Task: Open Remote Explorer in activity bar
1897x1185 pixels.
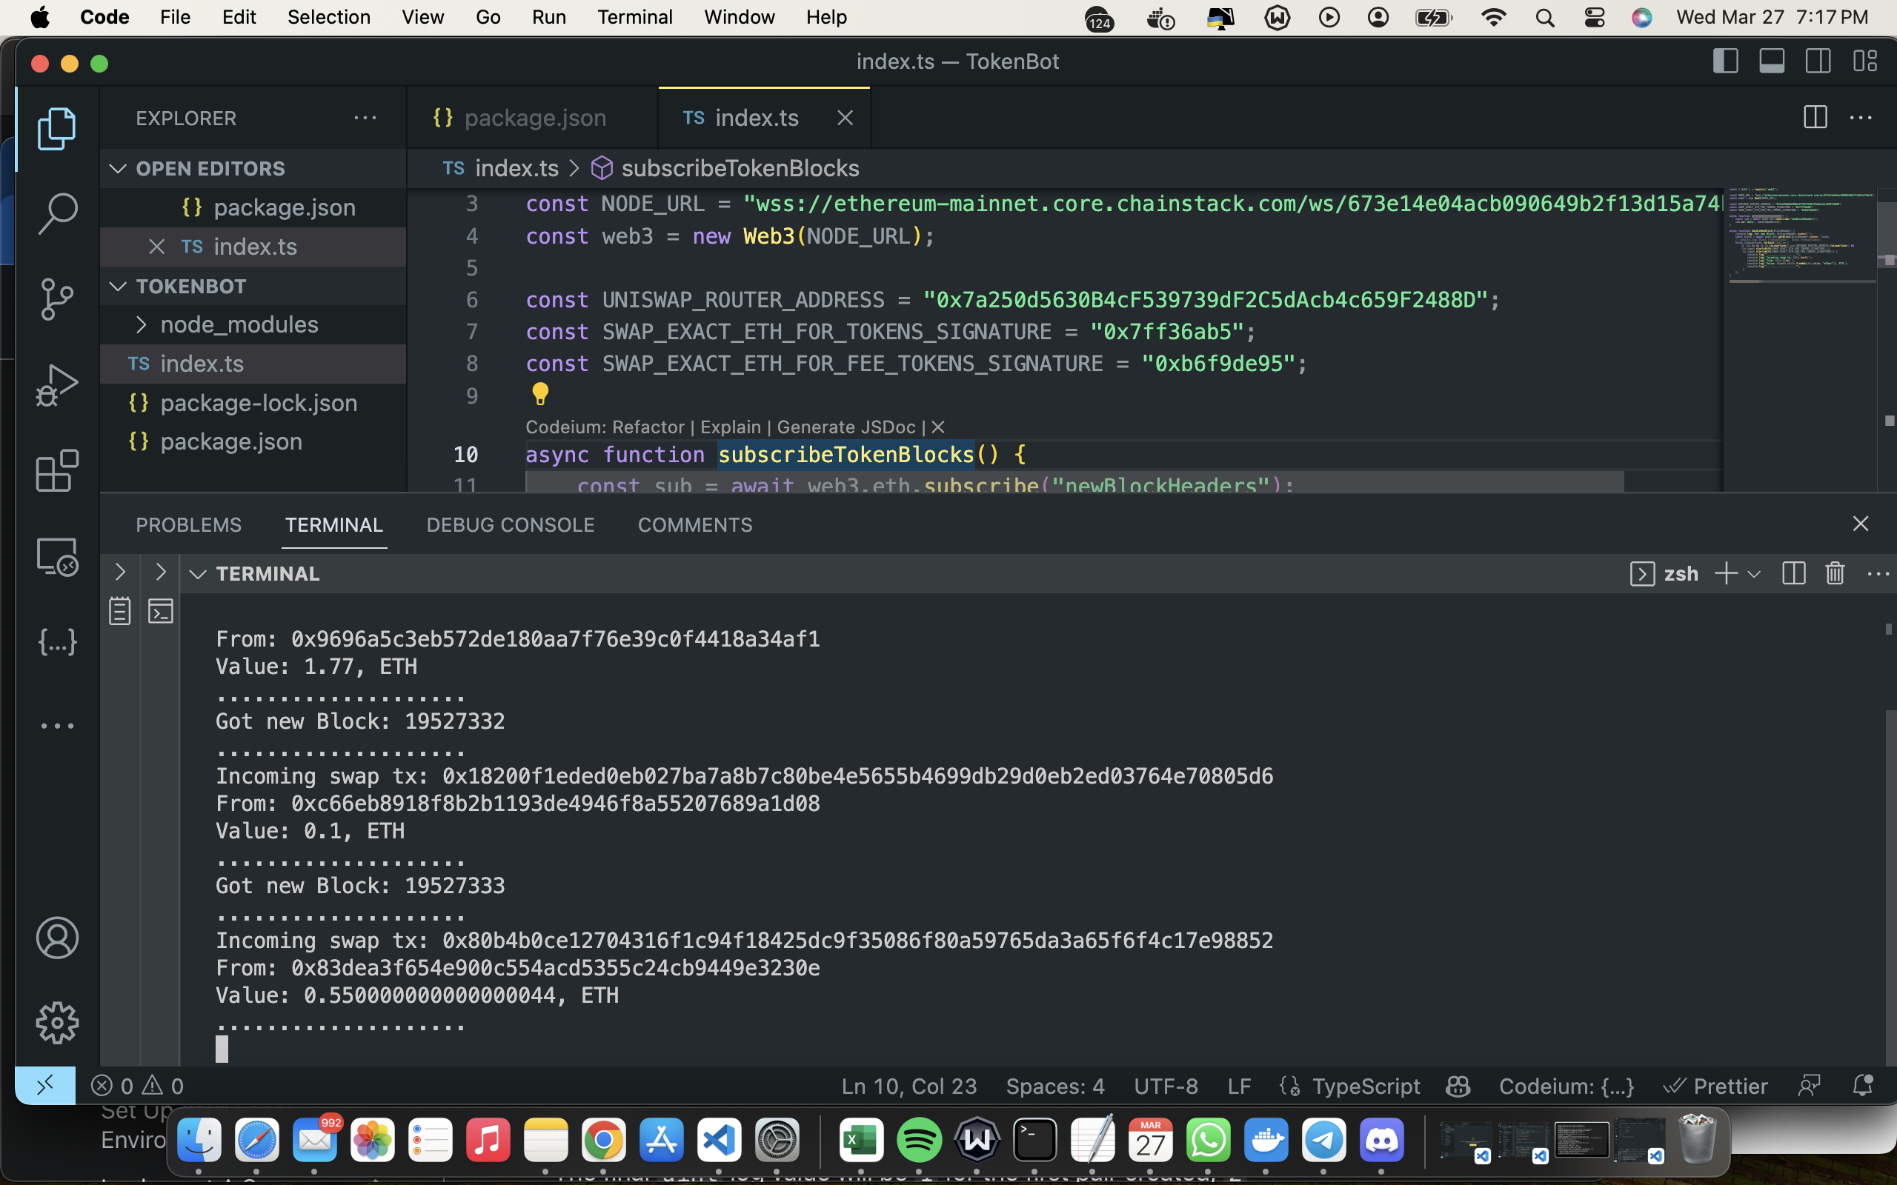Action: pyautogui.click(x=57, y=556)
